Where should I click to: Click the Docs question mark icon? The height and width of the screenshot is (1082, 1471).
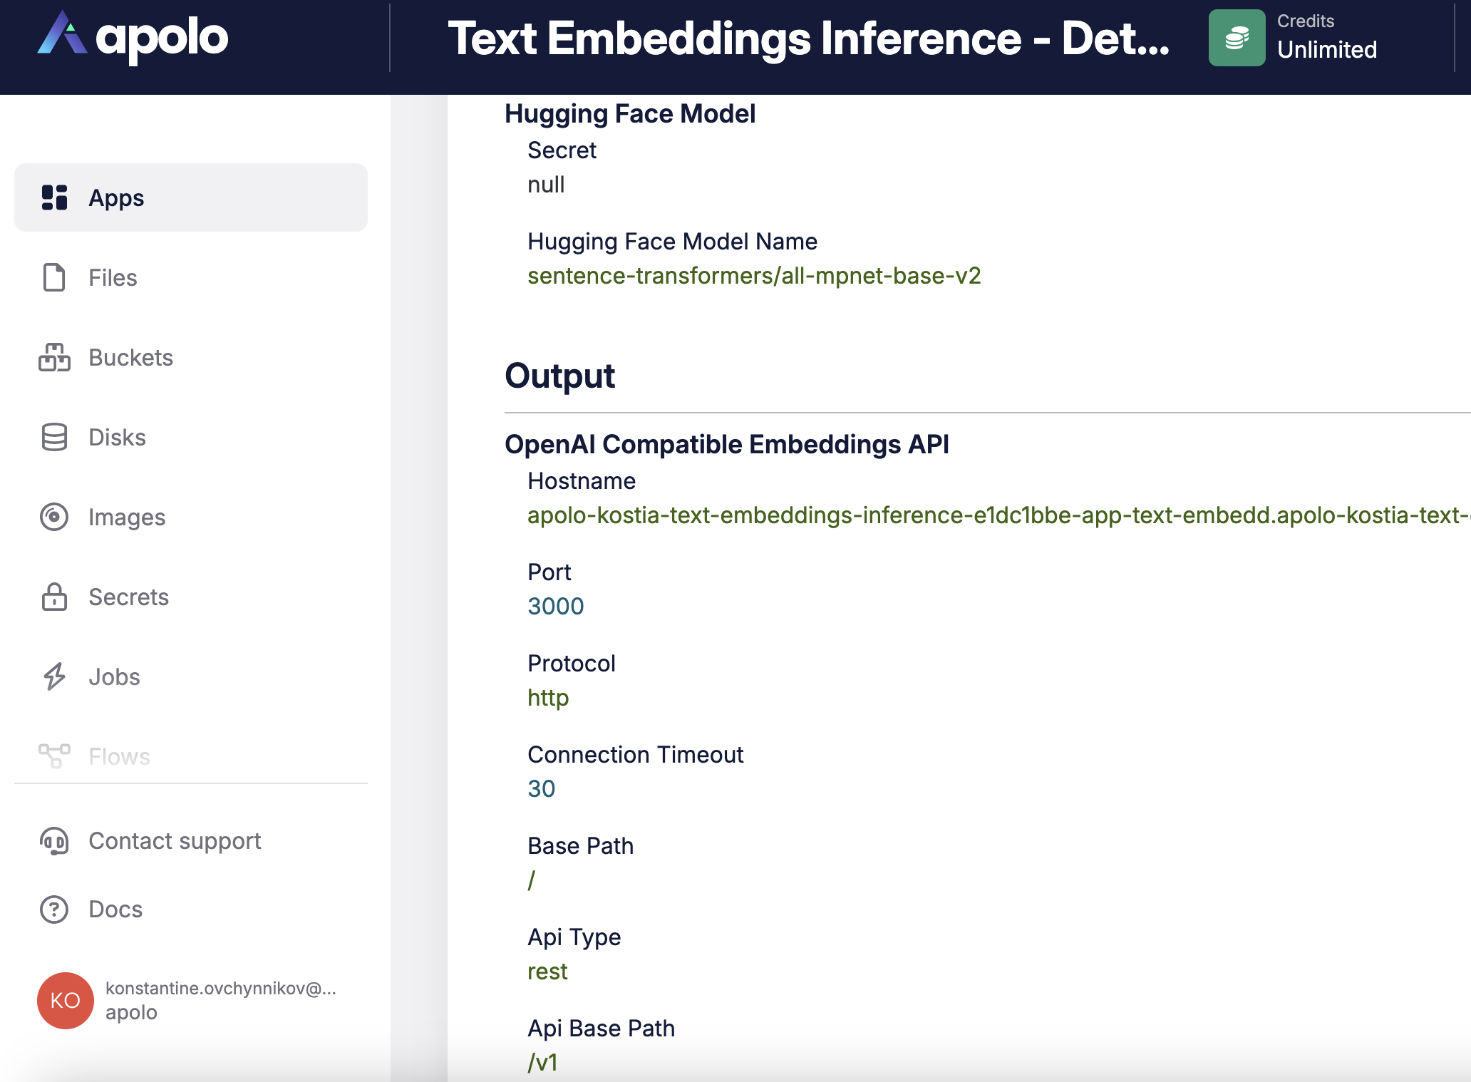coord(54,910)
